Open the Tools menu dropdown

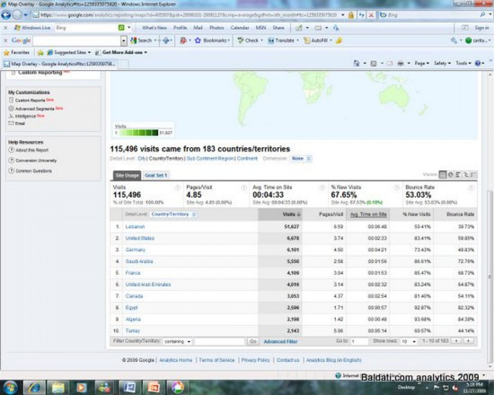tap(463, 63)
